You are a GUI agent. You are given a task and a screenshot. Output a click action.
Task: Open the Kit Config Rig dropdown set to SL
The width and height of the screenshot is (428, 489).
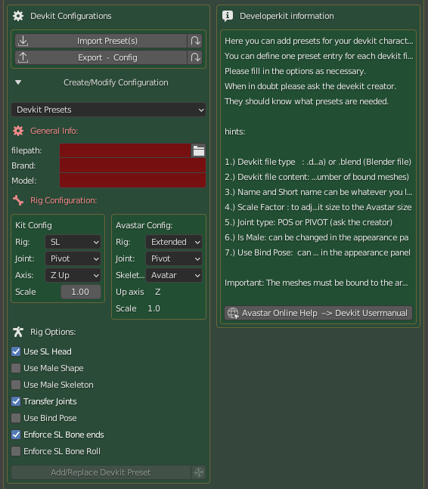pyautogui.click(x=73, y=242)
